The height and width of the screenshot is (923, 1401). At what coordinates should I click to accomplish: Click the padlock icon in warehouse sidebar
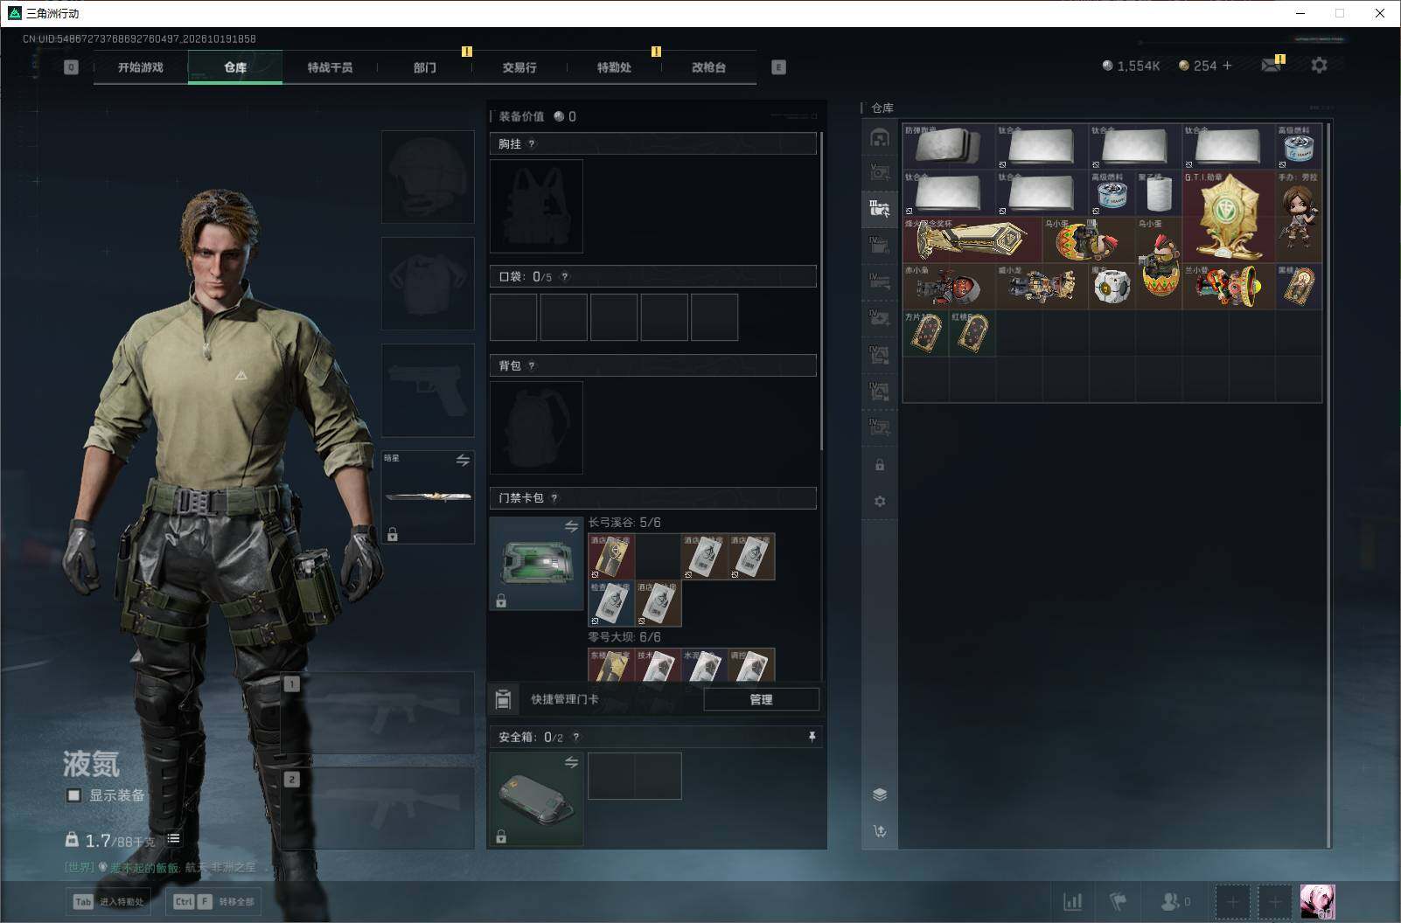point(880,465)
